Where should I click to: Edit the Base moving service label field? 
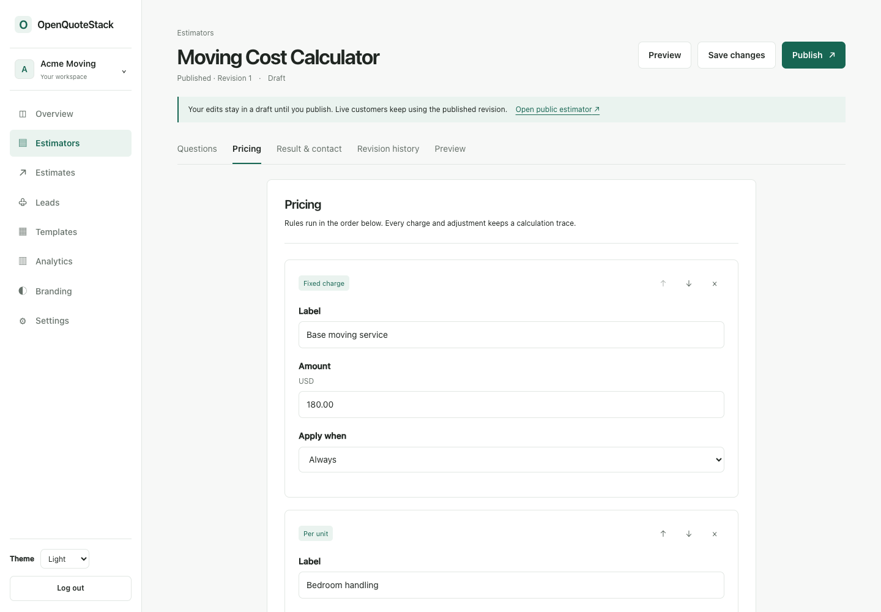tap(511, 335)
